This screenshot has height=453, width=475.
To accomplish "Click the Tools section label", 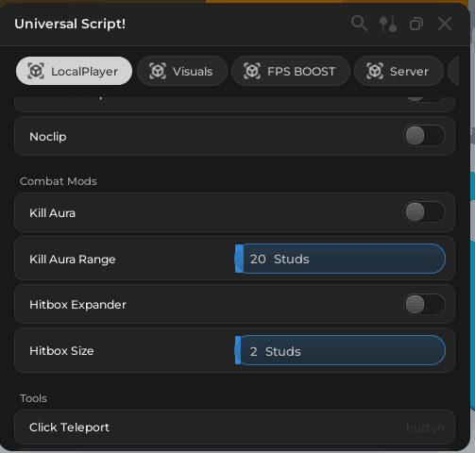I will tap(33, 398).
